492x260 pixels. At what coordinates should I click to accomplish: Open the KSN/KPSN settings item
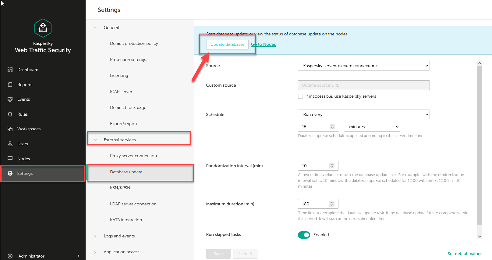point(120,188)
